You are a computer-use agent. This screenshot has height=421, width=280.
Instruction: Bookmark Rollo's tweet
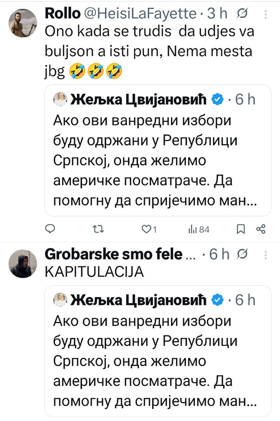tap(241, 229)
